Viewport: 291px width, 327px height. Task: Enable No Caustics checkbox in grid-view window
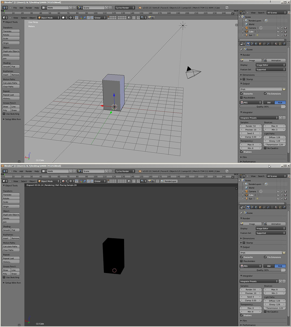[x=265, y=148]
